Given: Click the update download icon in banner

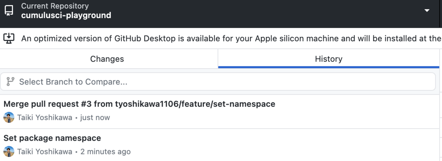Looking at the screenshot, I should (9, 38).
